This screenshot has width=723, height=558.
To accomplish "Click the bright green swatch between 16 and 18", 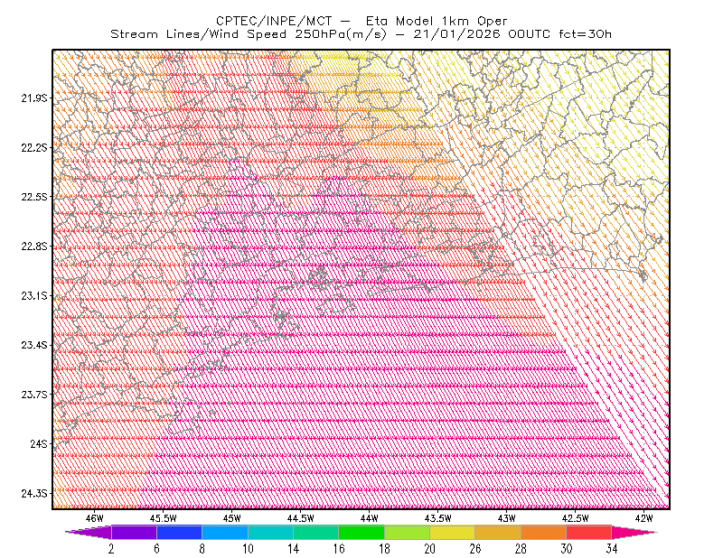I will point(361,532).
